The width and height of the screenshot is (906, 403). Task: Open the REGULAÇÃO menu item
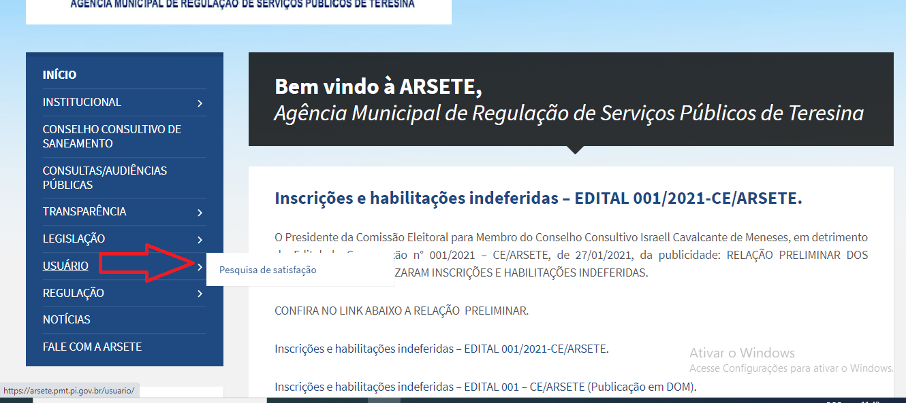tap(74, 293)
